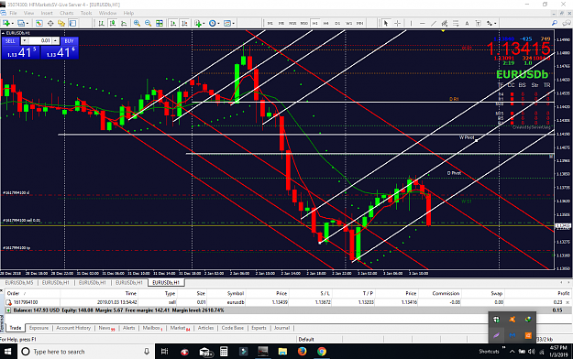Open the File menu
The height and width of the screenshot is (359, 573).
(x=13, y=13)
